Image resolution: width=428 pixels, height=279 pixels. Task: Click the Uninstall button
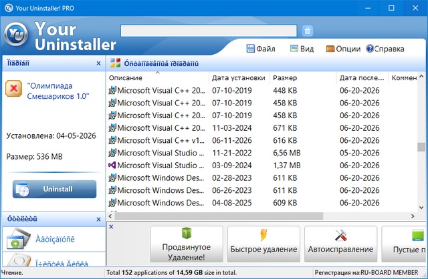point(54,189)
